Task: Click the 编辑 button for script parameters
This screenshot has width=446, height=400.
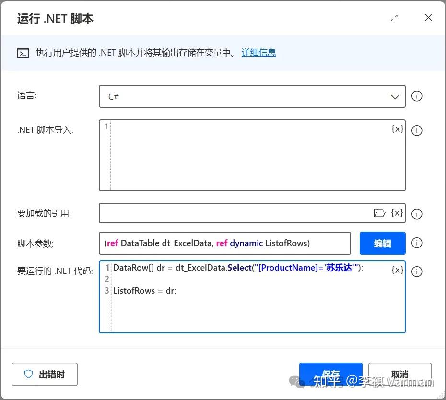Action: 382,243
